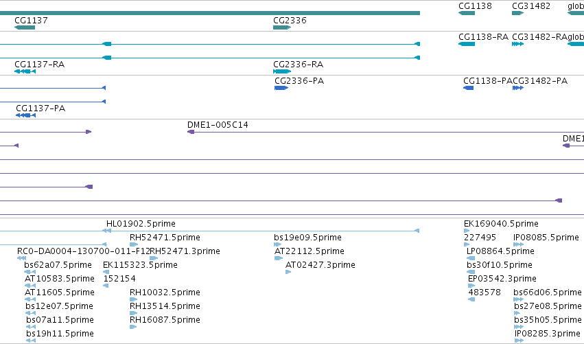Select the CG1137-RA transcript glyph
584x344 pixels.
25,71
